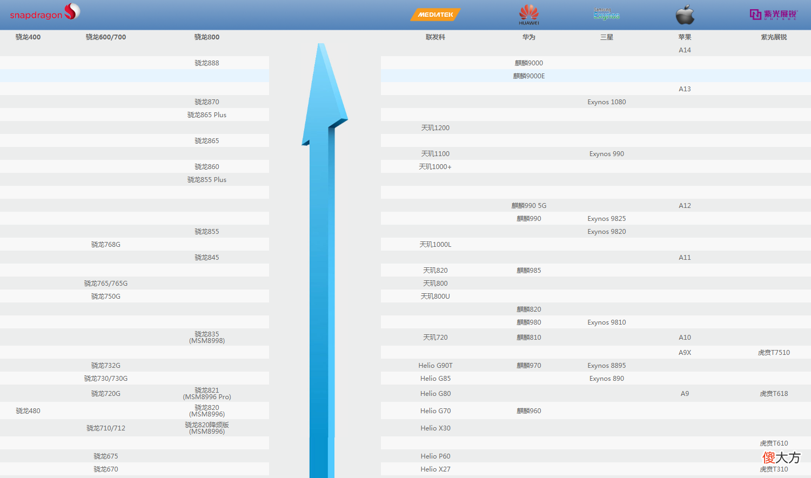811x478 pixels.
Task: Select the 骁龙600/700 column header
Action: pos(106,37)
